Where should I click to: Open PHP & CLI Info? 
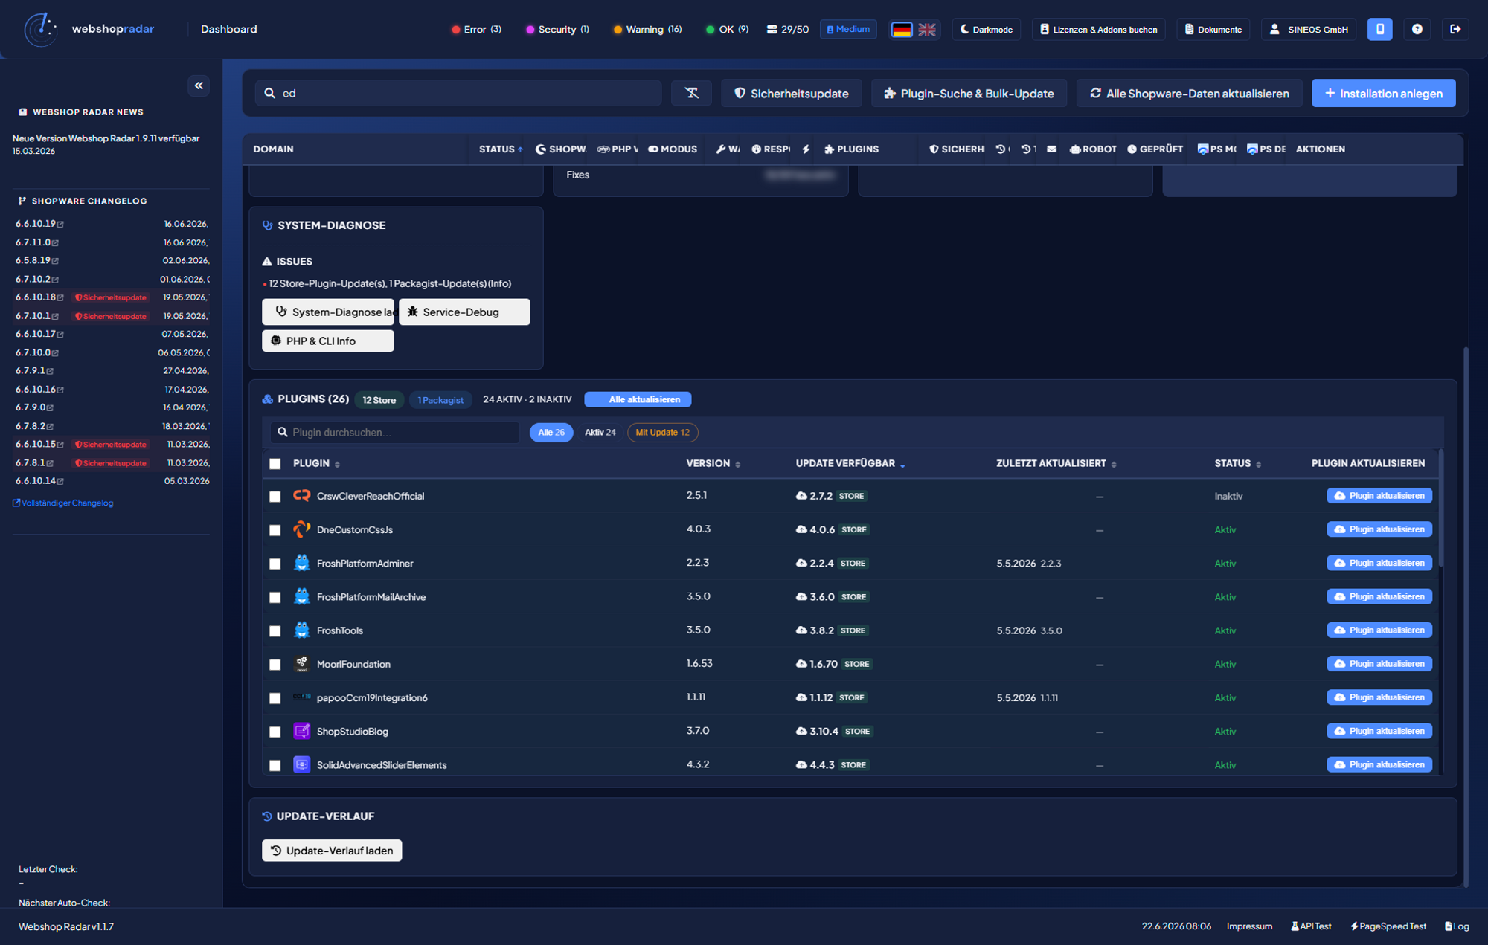pyautogui.click(x=328, y=341)
